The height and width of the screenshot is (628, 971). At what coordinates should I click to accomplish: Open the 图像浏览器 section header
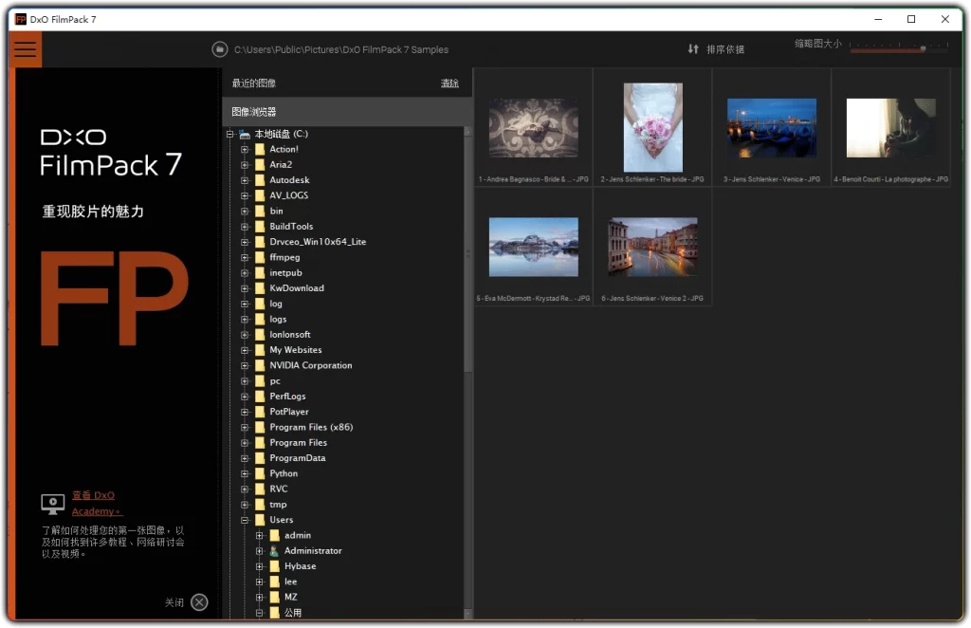[347, 112]
